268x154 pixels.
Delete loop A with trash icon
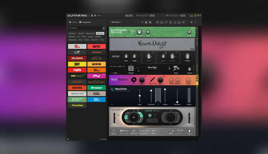click(x=138, y=111)
